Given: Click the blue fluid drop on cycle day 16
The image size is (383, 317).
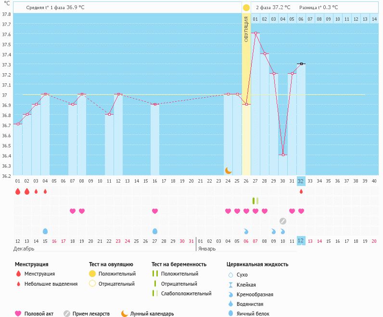Looking at the screenshot, I should 155,231.
